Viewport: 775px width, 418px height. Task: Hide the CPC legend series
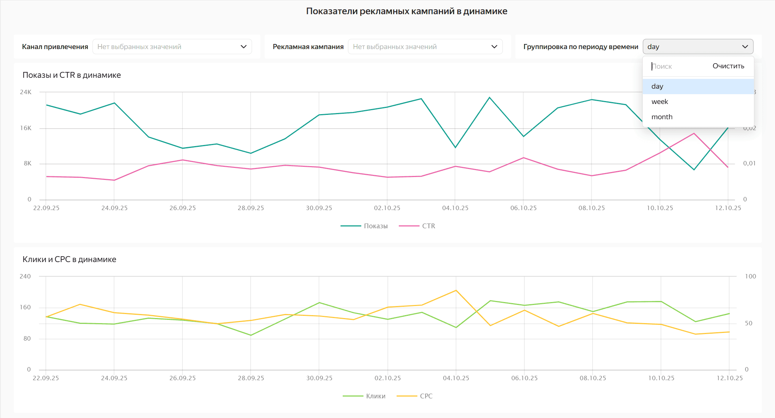pyautogui.click(x=426, y=396)
